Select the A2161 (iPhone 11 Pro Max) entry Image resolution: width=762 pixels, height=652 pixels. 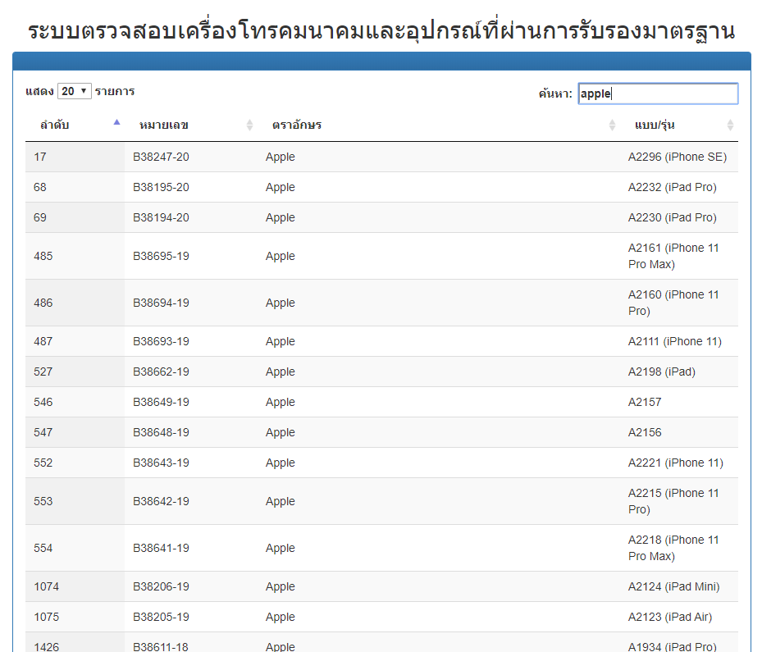(x=673, y=256)
